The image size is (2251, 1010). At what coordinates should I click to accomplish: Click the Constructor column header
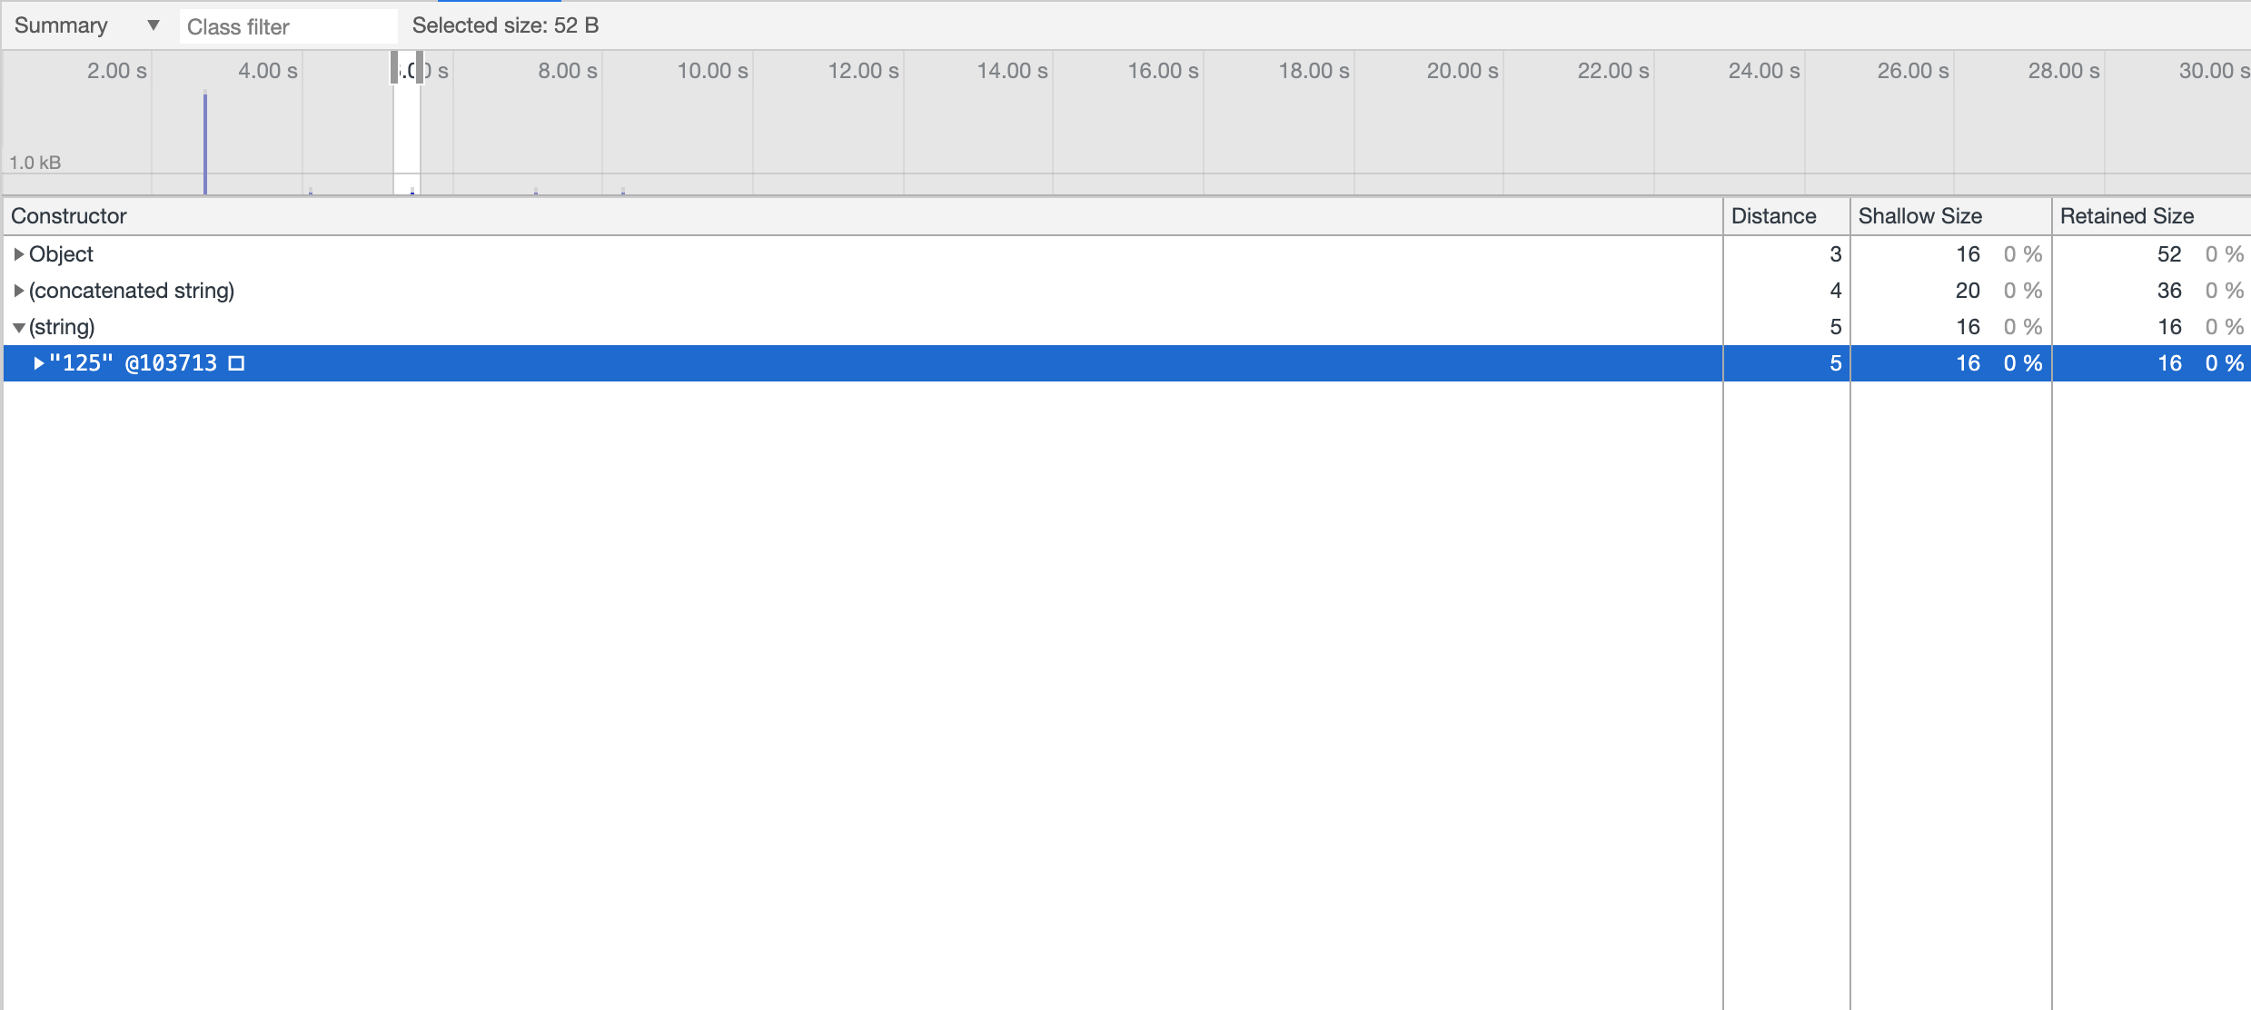(69, 216)
